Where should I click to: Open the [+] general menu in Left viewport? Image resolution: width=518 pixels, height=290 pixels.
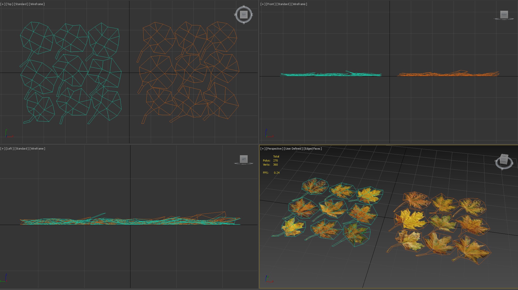pos(3,149)
